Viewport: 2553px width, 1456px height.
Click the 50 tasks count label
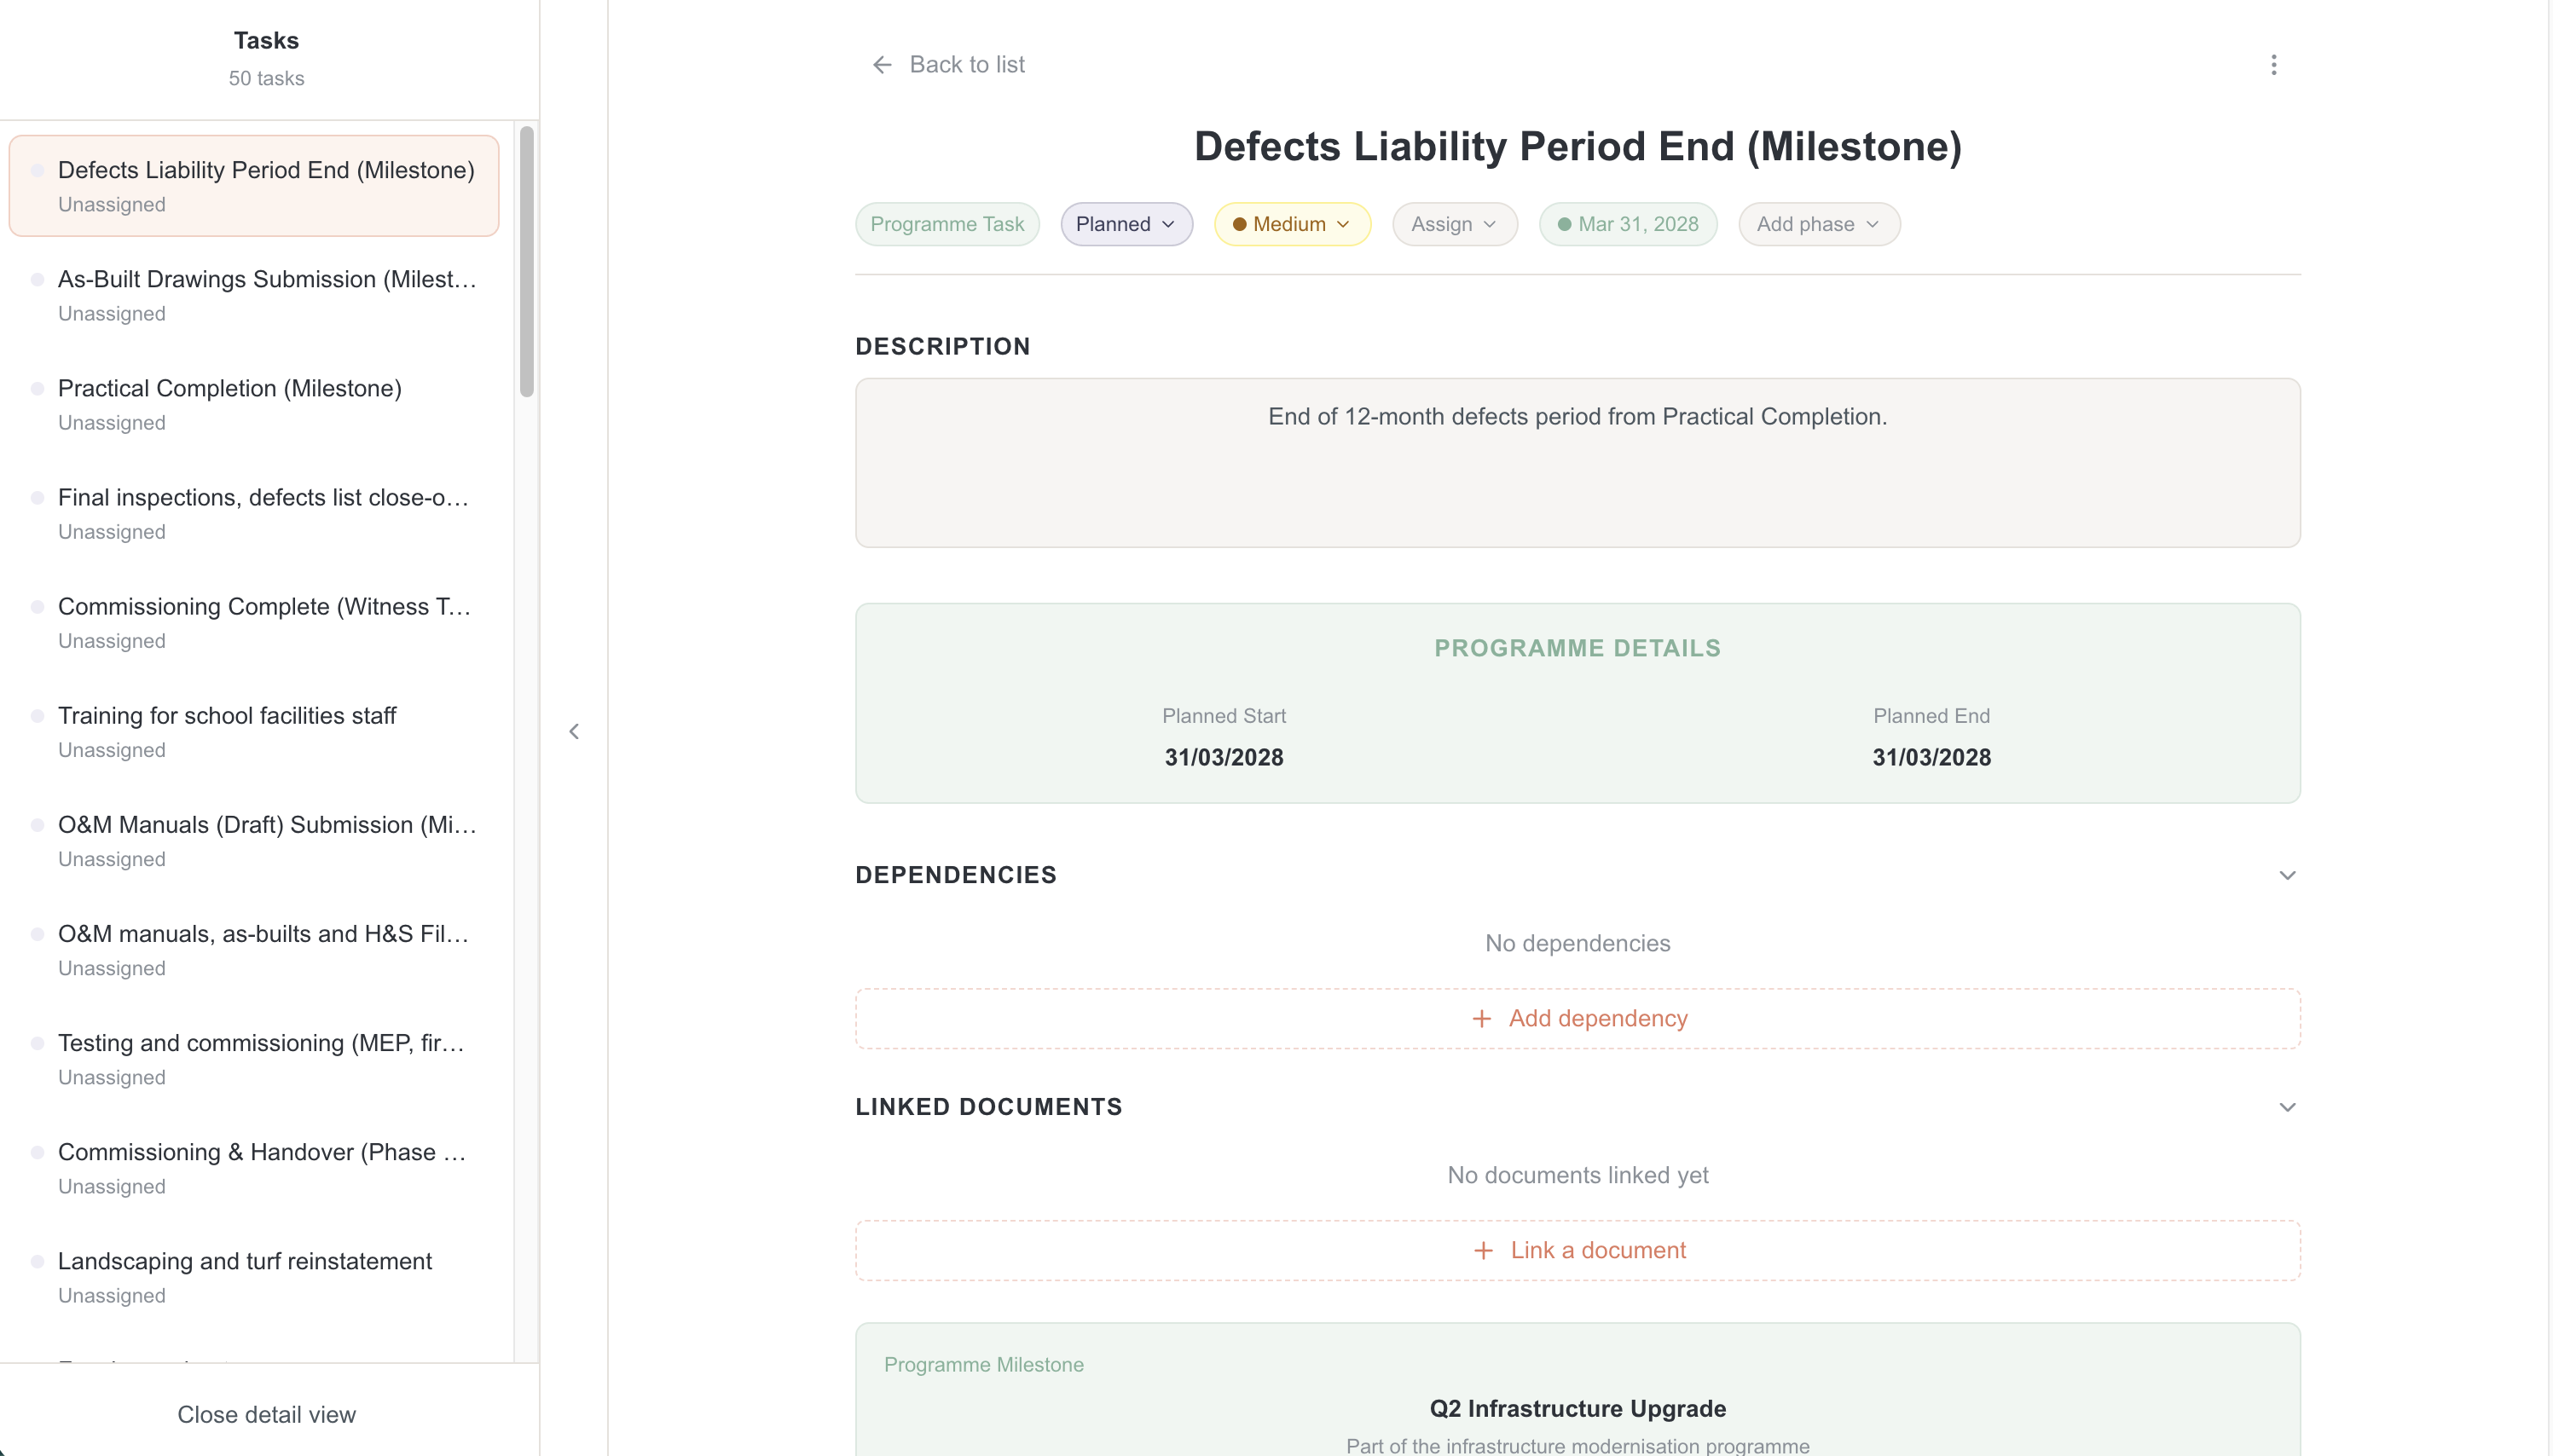[266, 78]
